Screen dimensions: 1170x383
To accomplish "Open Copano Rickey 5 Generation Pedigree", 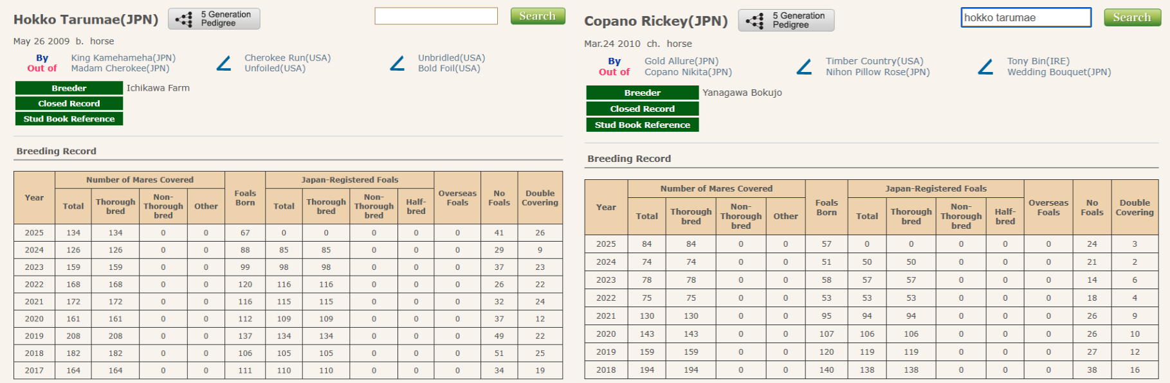I will [786, 20].
